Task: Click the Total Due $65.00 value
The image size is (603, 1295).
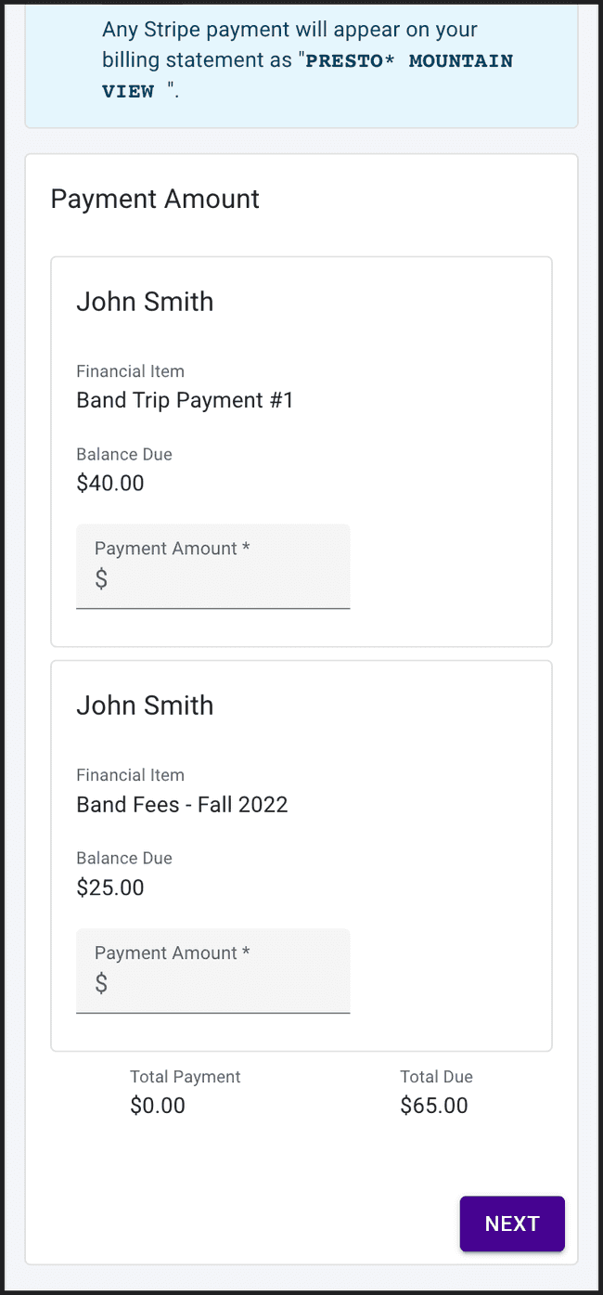Action: point(434,1105)
